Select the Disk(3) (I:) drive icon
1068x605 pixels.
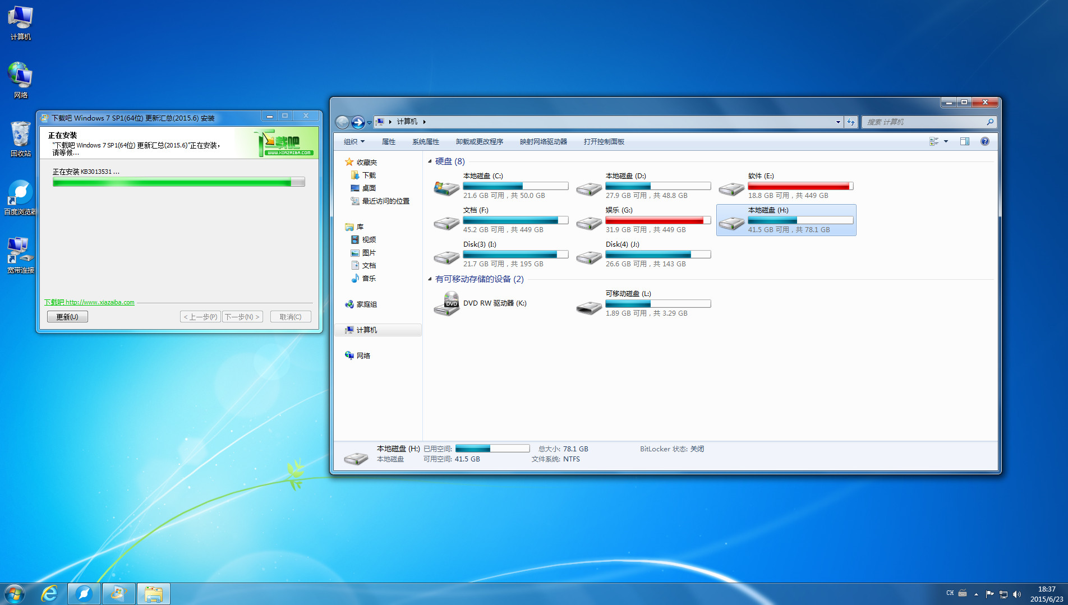tap(446, 257)
